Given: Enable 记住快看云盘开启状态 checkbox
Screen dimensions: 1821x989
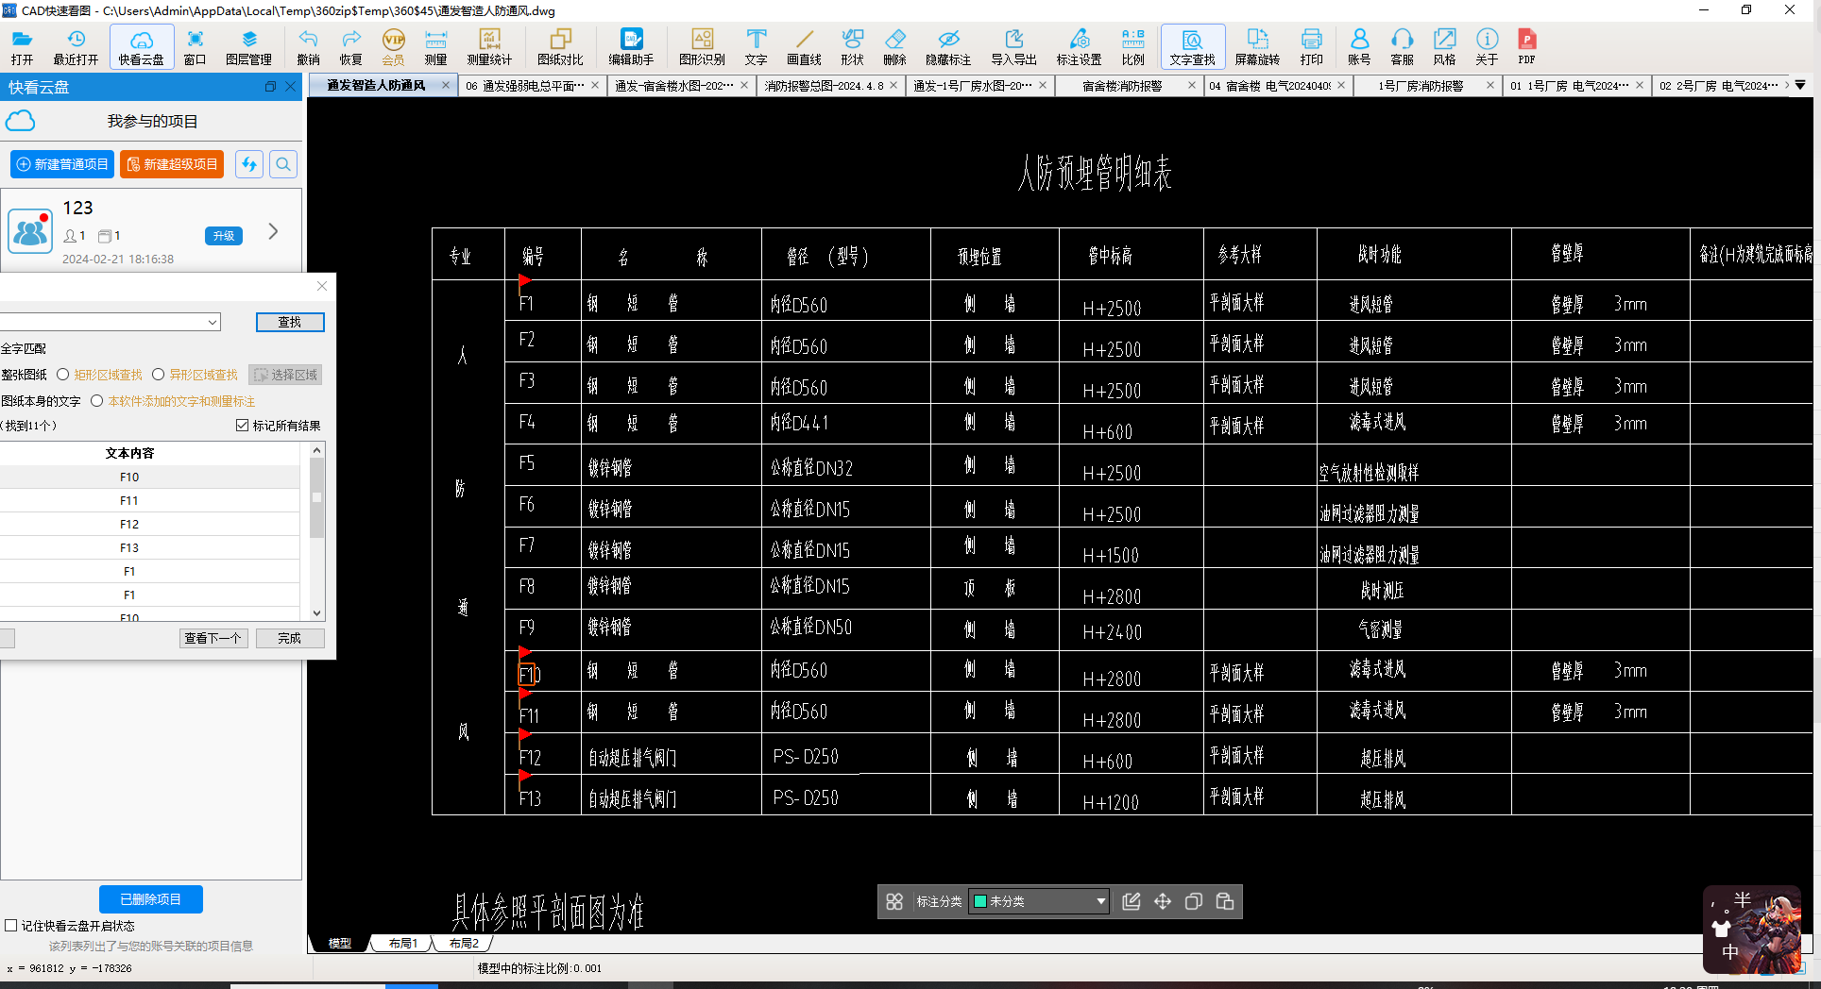Looking at the screenshot, I should (x=11, y=926).
